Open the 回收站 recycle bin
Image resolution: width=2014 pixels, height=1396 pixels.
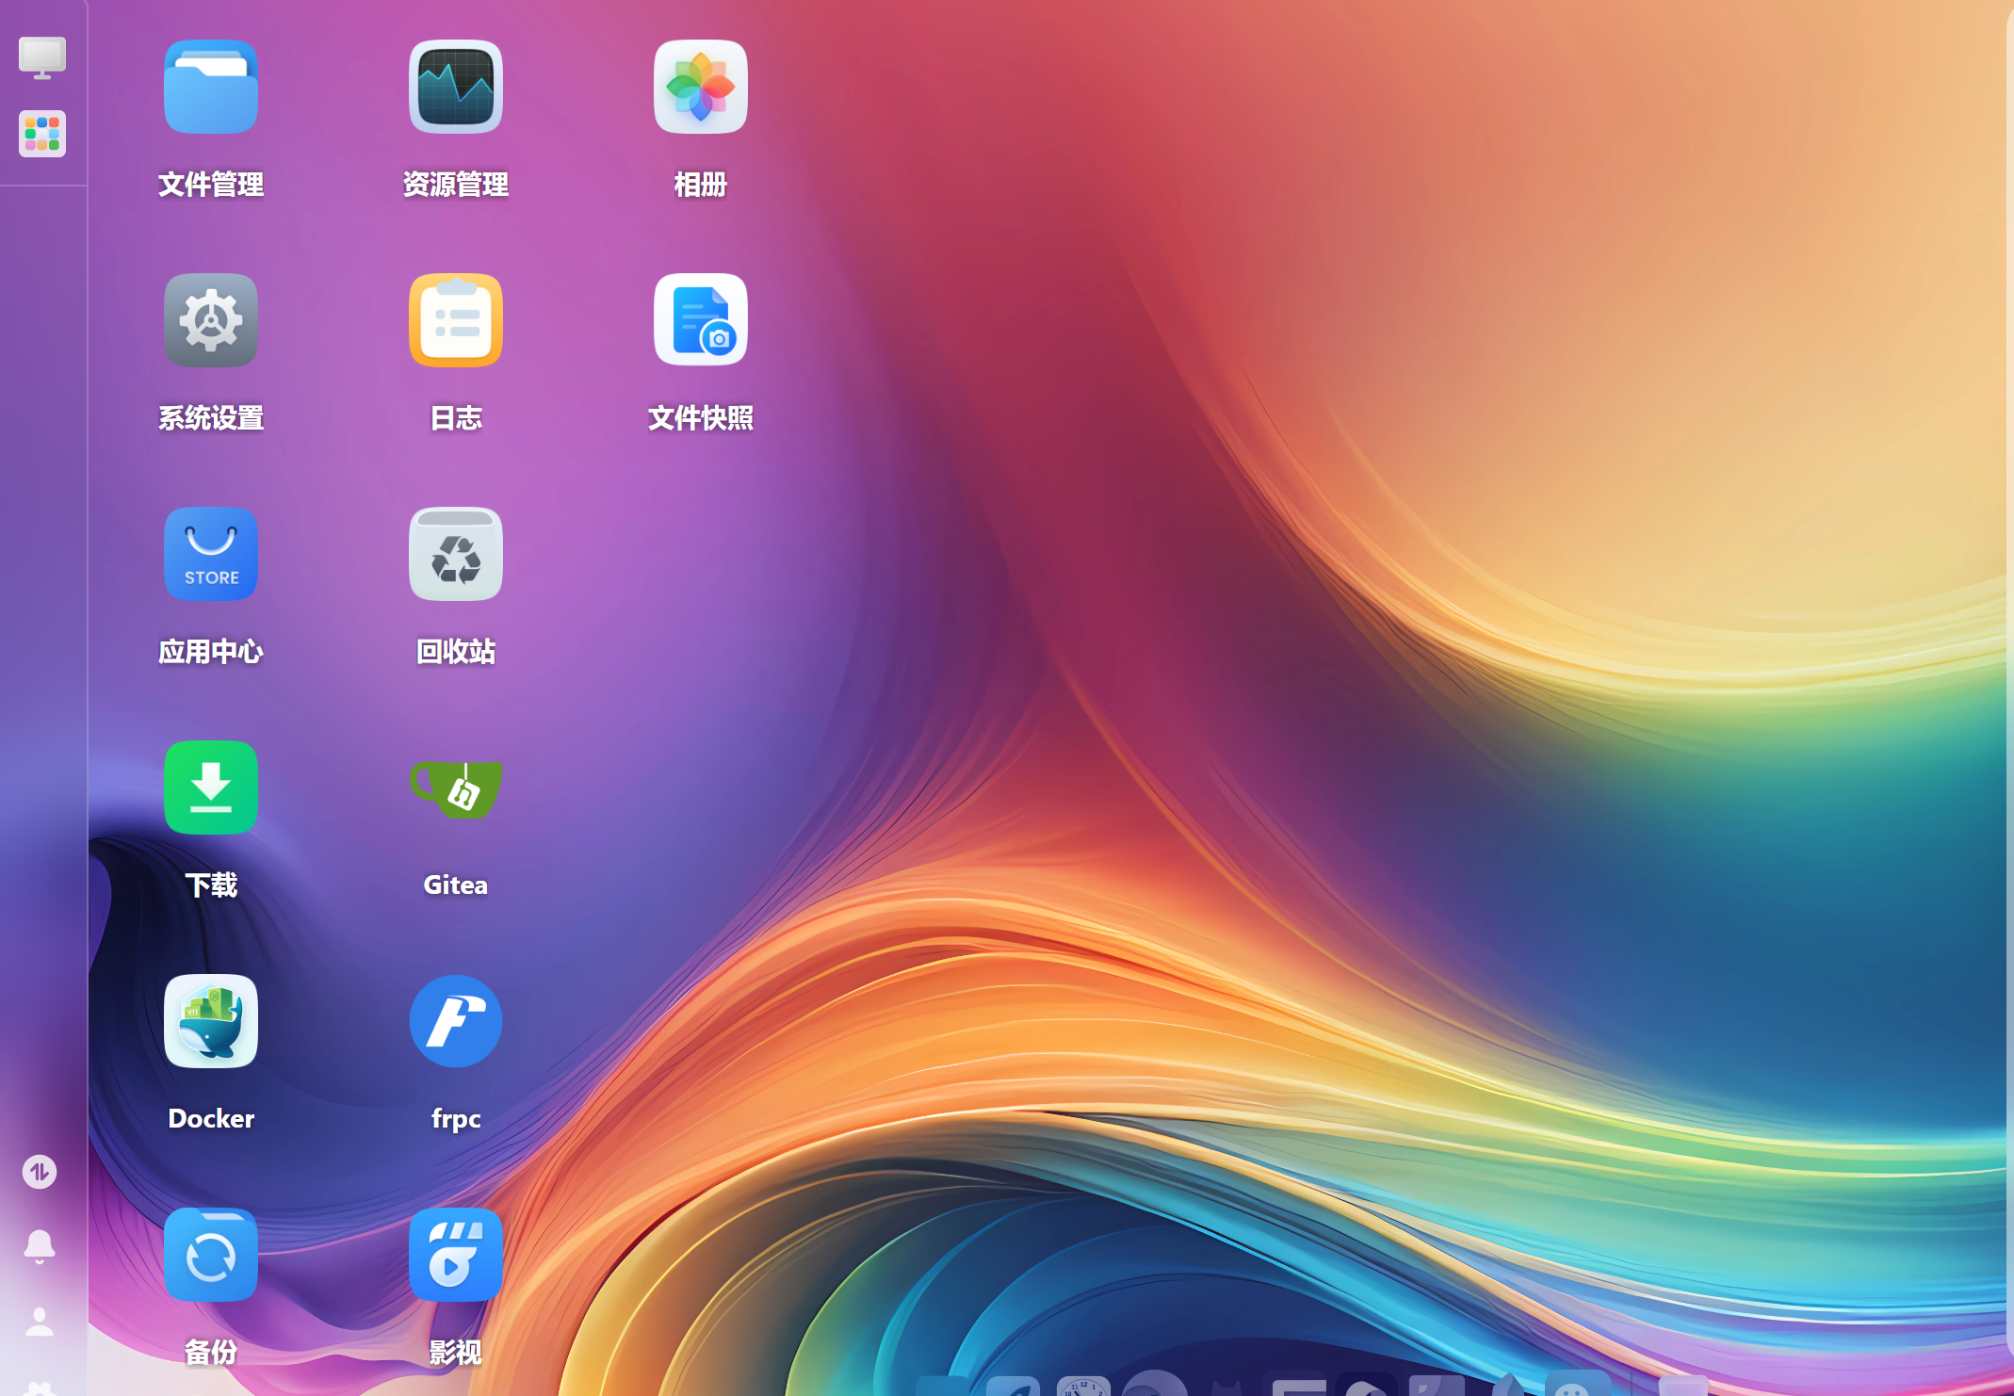(x=455, y=555)
